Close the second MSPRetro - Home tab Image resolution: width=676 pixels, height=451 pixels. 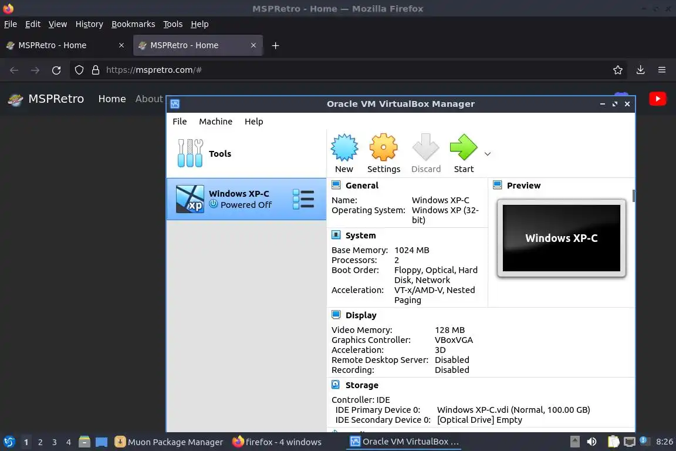click(x=253, y=45)
